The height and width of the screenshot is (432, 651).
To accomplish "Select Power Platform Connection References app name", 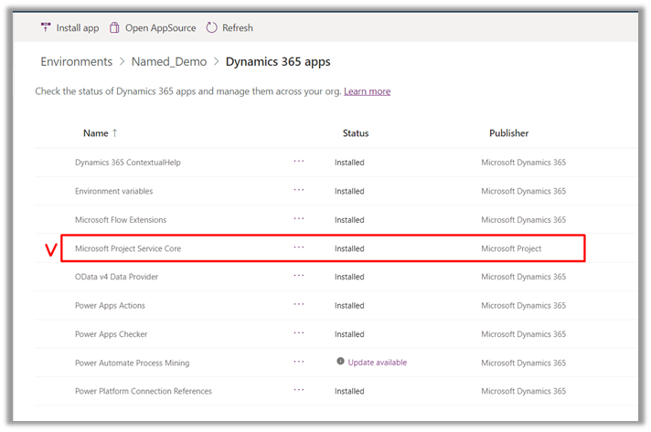I will pyautogui.click(x=144, y=392).
